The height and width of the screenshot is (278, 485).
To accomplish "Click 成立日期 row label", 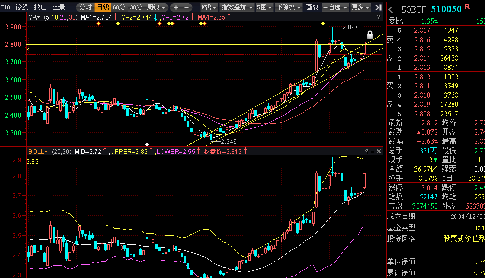I will 401,216.
